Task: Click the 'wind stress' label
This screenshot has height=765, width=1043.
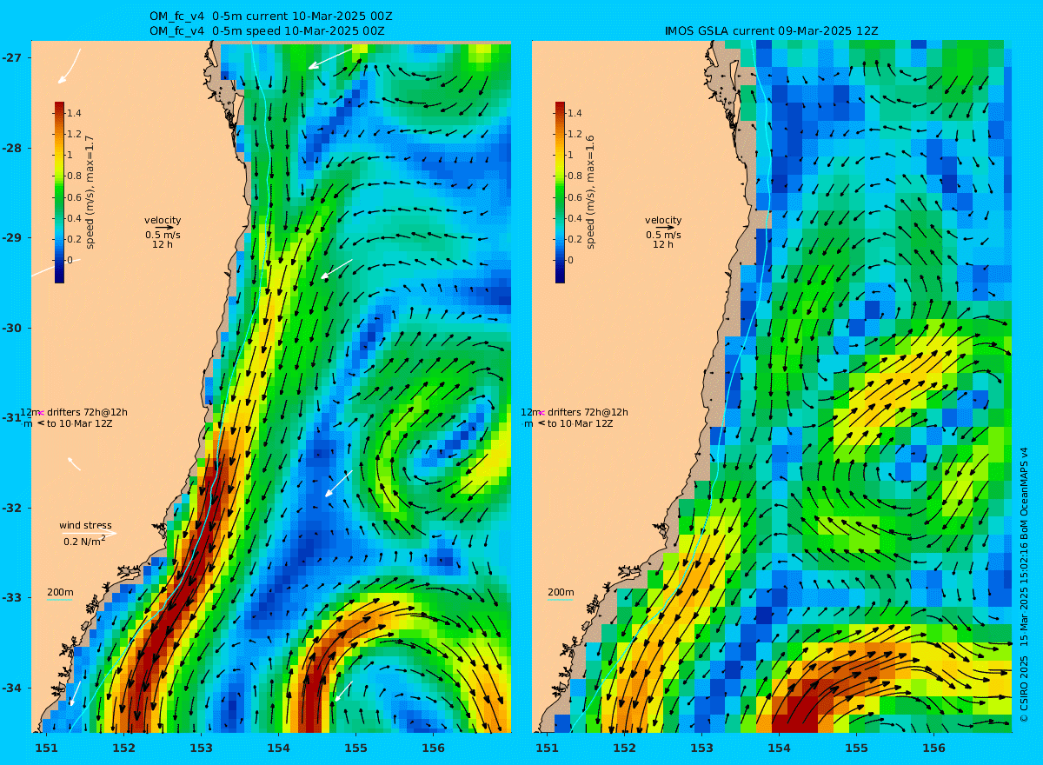Action: (x=85, y=525)
